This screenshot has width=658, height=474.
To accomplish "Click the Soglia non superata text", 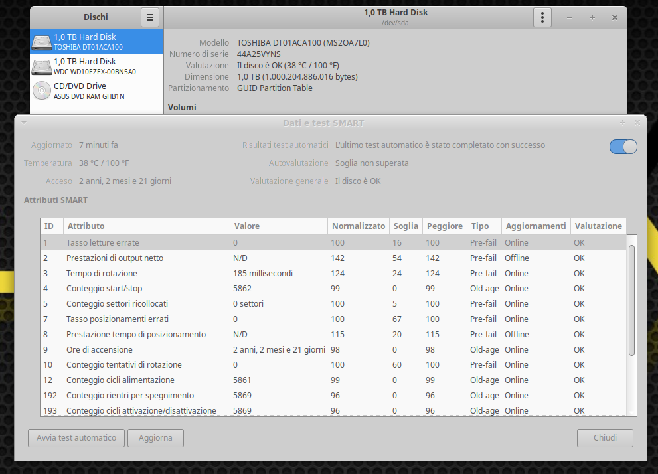I will (372, 163).
